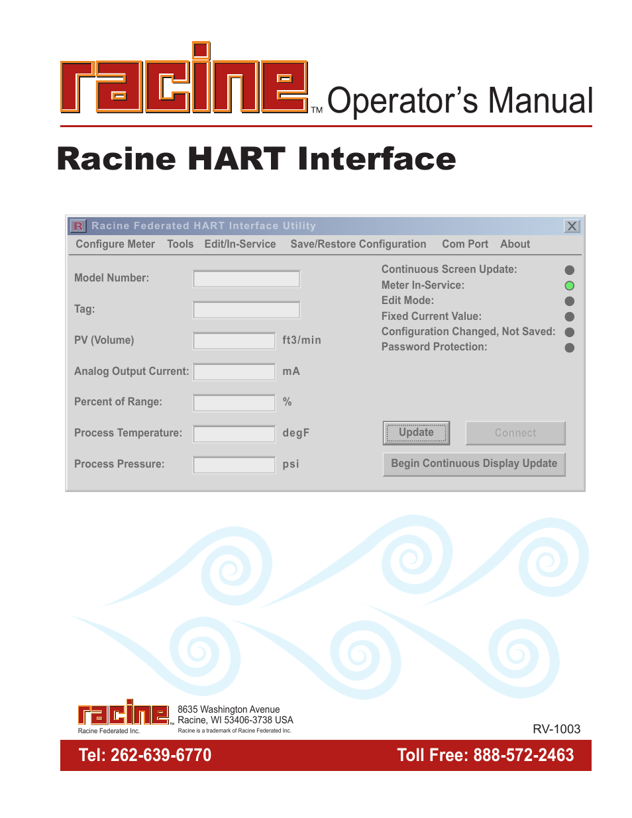The image size is (632, 818).
Task: Click the Analog Output Current field
Action: pyautogui.click(x=234, y=372)
